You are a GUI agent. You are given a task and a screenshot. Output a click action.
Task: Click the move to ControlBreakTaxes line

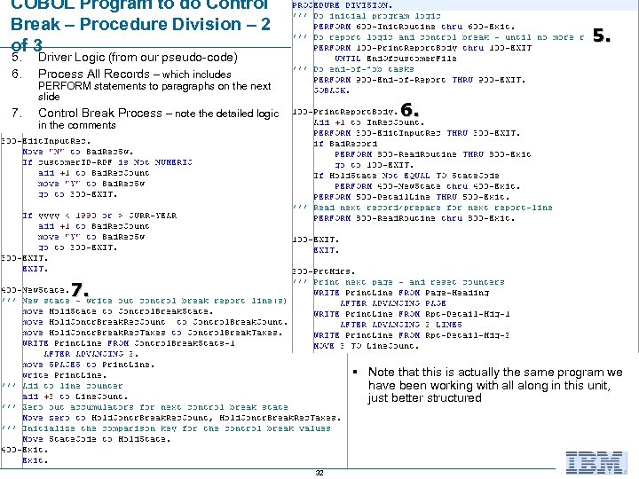pyautogui.click(x=153, y=333)
